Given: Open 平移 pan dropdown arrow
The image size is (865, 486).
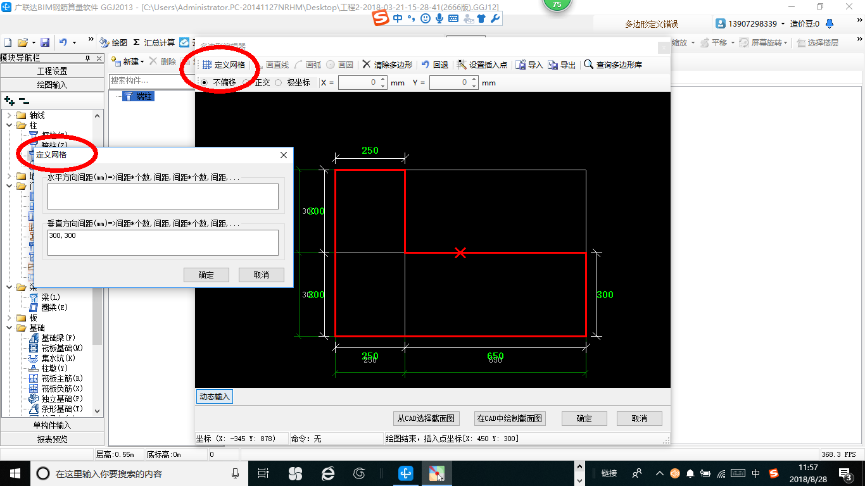Looking at the screenshot, I should (733, 43).
